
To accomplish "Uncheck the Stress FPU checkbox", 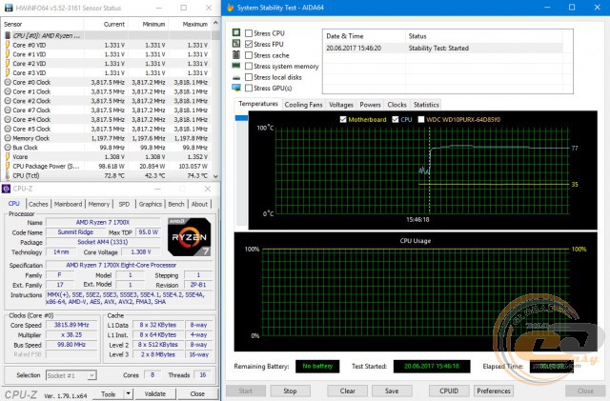I will click(x=249, y=44).
